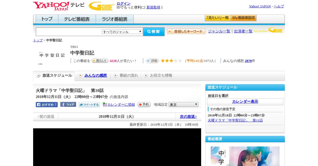Click the 火曜ドラマ「中学聖日記」第10話 heading
The width and height of the screenshot is (318, 166).
pyautogui.click(x=70, y=91)
